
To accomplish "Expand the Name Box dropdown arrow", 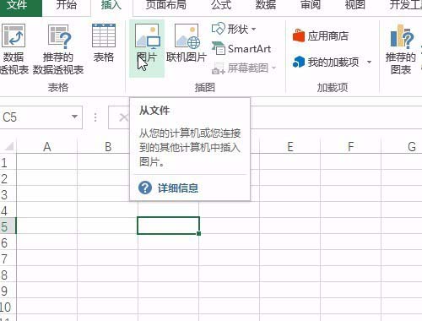I will click(74, 117).
